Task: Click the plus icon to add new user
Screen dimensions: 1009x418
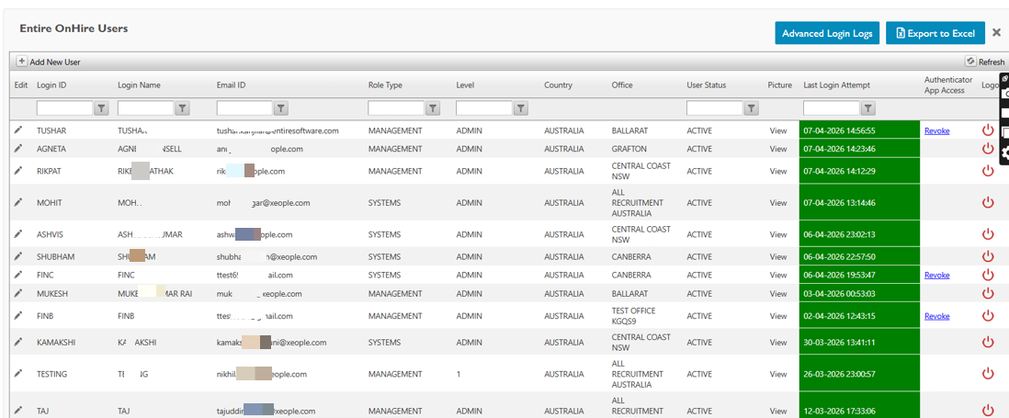Action: pyautogui.click(x=22, y=62)
